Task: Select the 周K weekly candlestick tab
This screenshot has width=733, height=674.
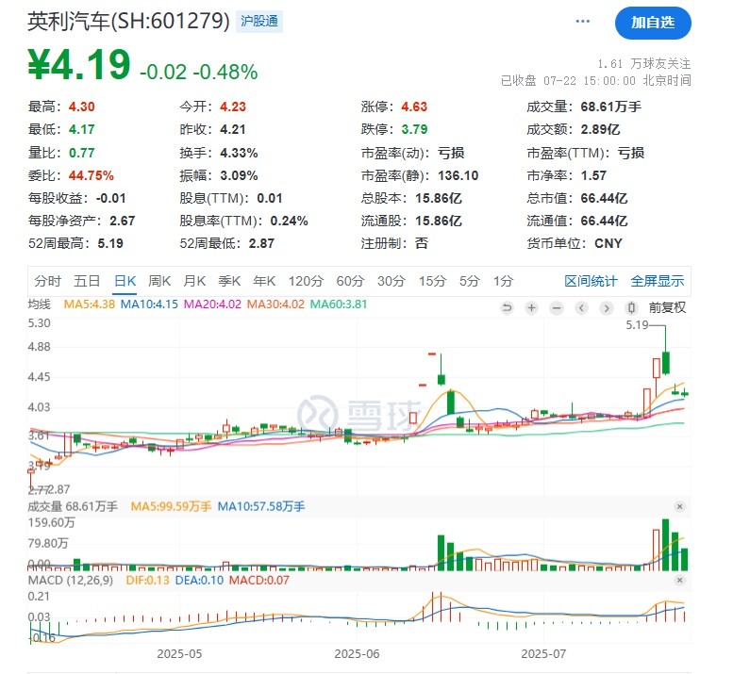Action: click(x=159, y=281)
